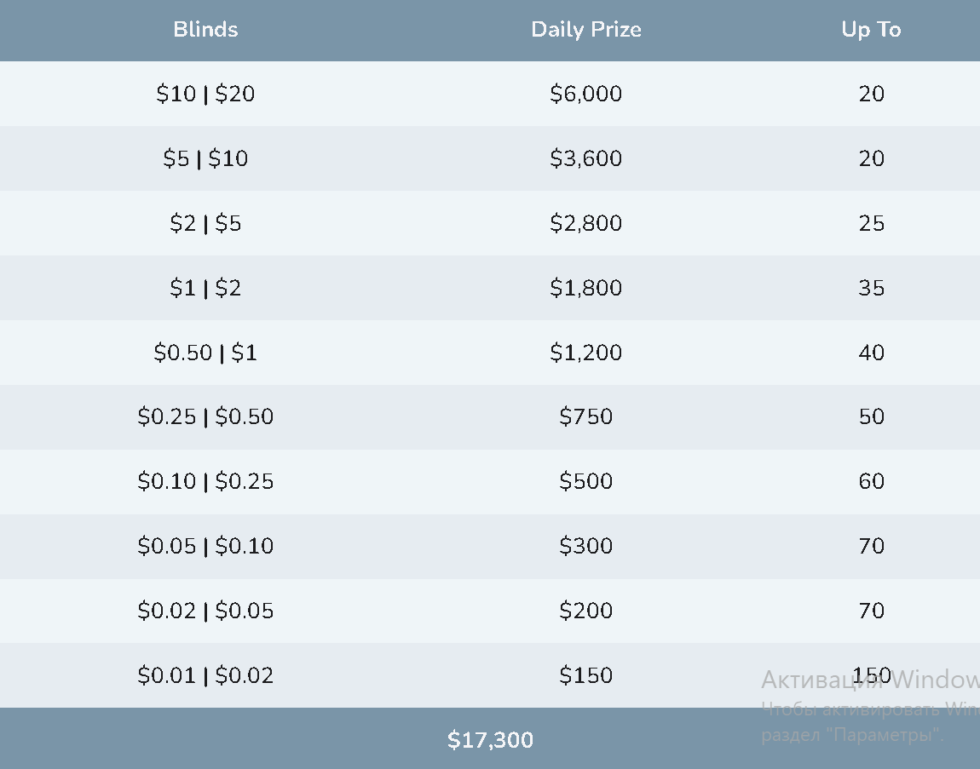
Task: Click the Blinds column header
Action: point(205,30)
